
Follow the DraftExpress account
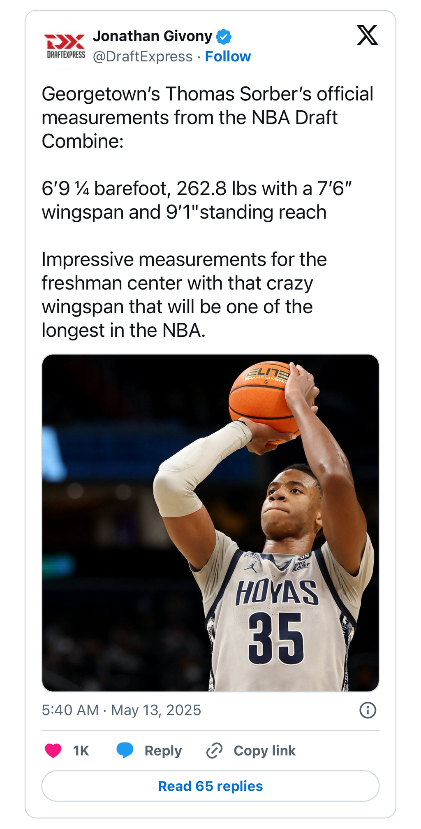tap(228, 56)
